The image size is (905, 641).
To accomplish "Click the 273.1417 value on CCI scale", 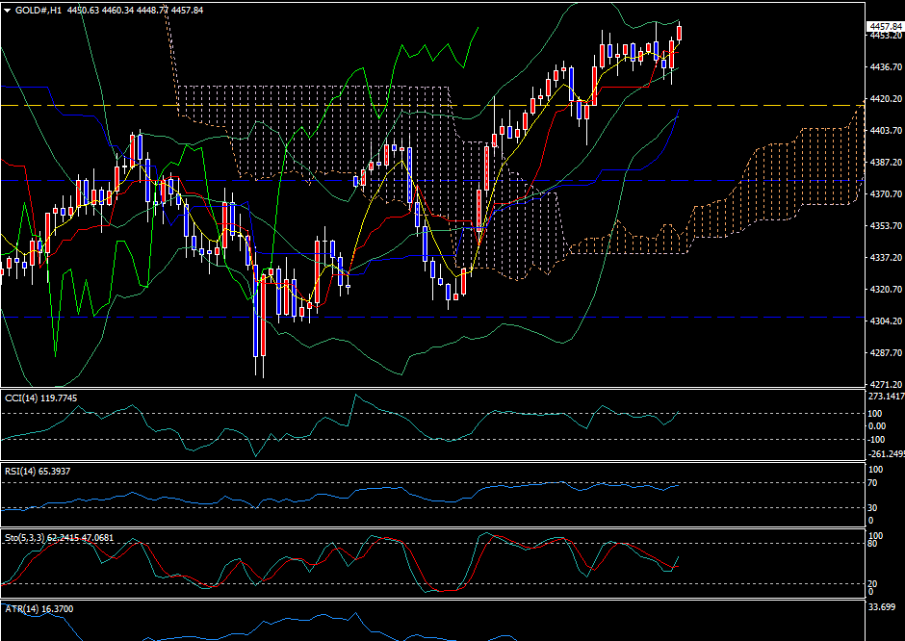I will [x=884, y=397].
